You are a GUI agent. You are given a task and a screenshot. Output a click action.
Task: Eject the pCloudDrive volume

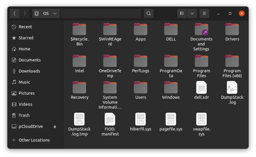point(55,127)
